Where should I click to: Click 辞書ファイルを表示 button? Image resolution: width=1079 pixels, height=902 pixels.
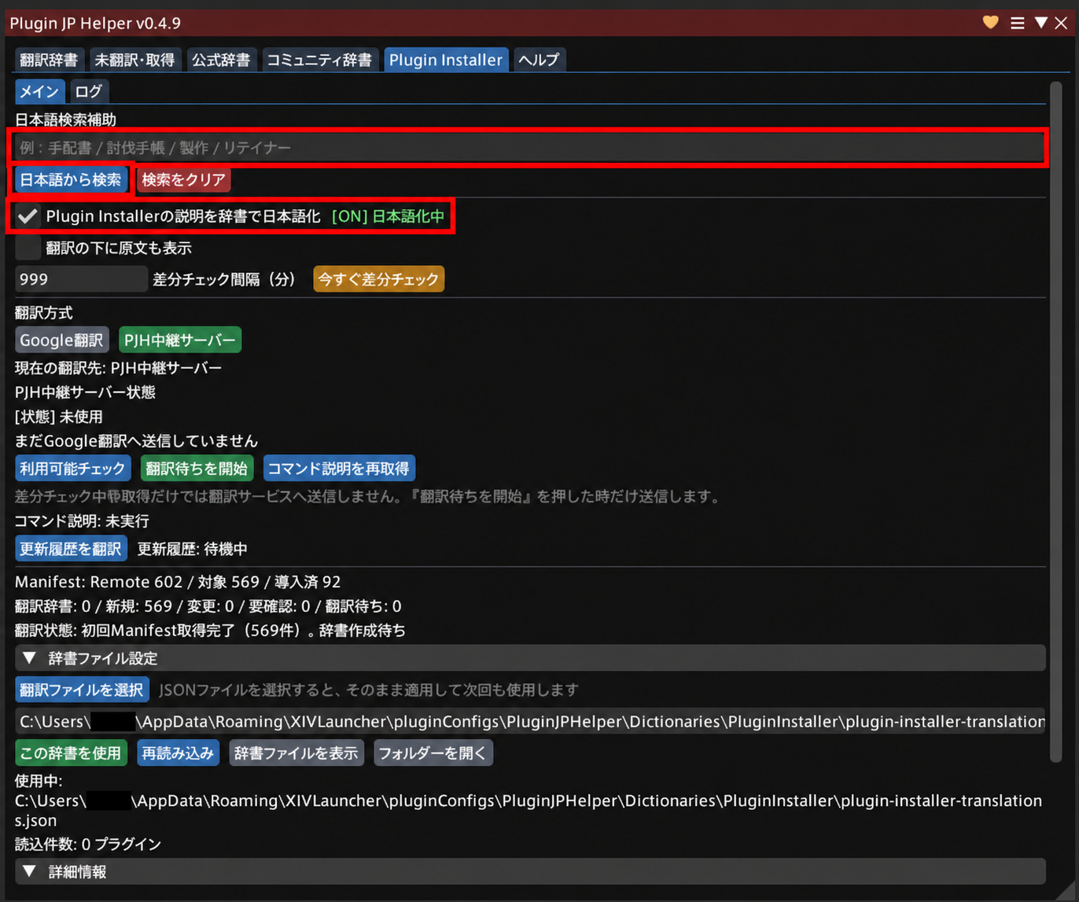coord(296,753)
